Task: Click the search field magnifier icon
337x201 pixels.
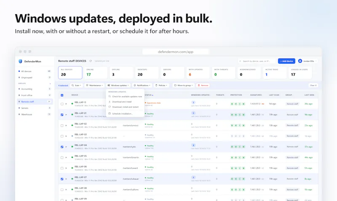Action: pos(240,61)
